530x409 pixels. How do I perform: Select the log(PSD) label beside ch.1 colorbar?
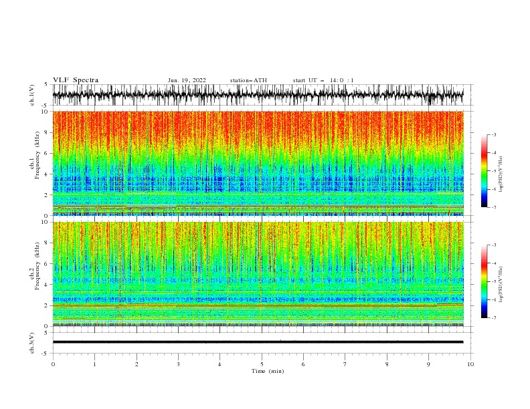point(501,174)
